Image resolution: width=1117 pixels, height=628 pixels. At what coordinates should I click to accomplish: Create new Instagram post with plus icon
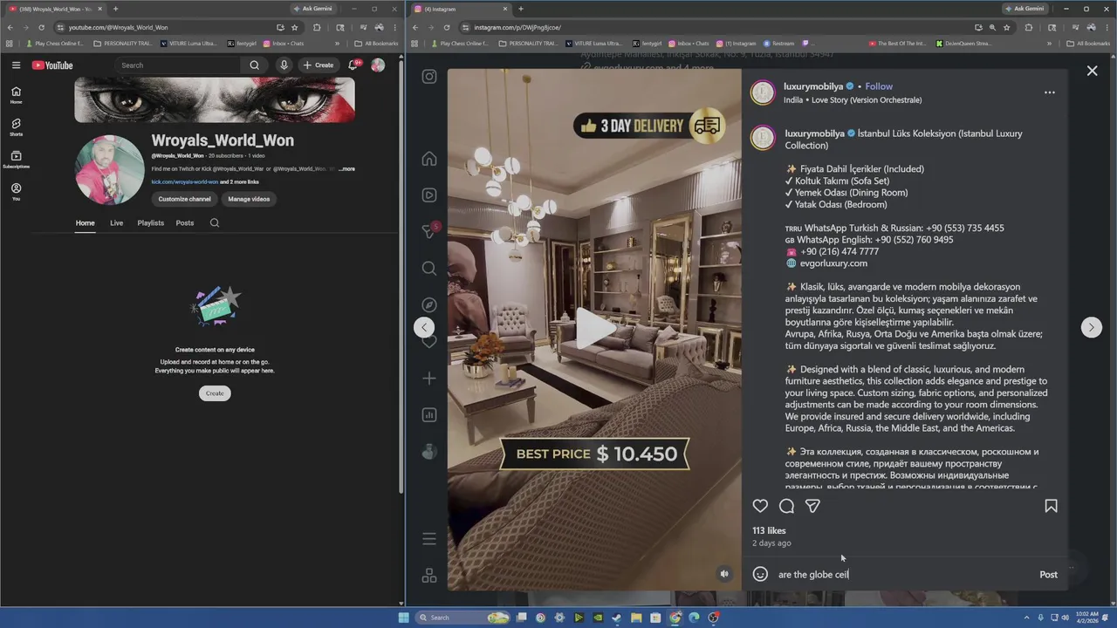(429, 379)
